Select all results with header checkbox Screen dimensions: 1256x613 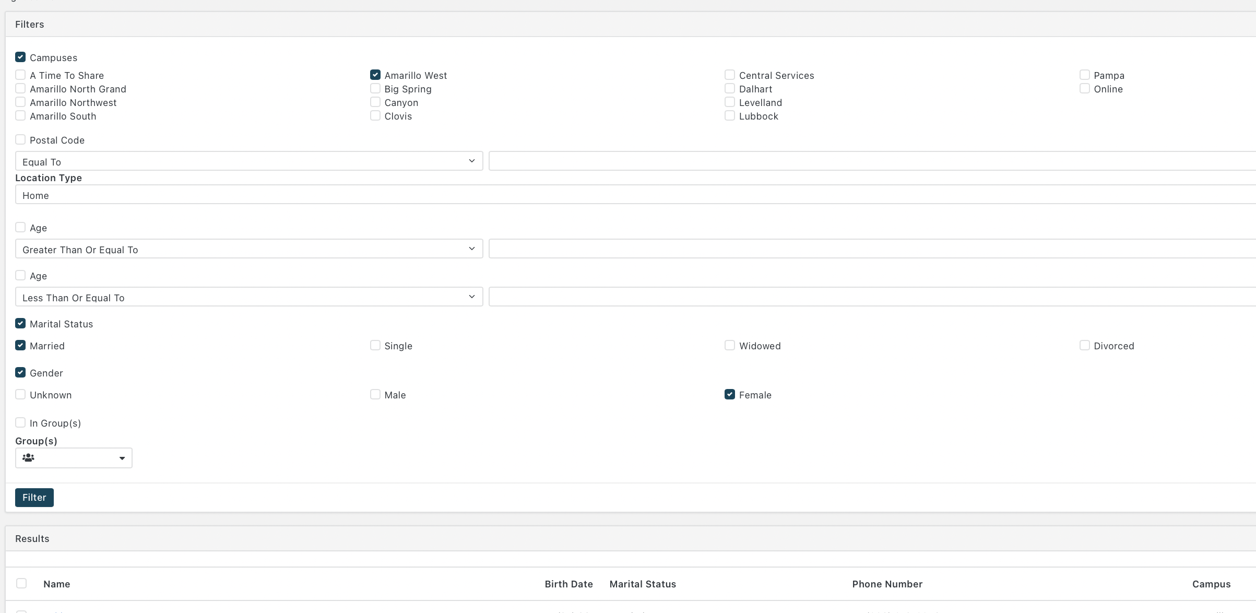[21, 583]
